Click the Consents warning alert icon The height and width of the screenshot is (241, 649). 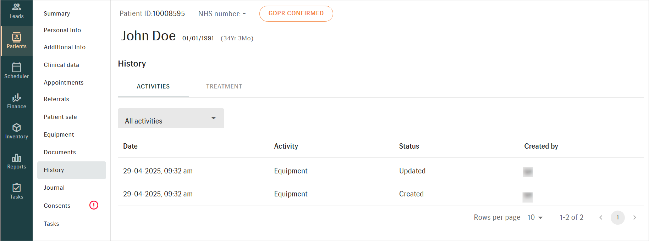pyautogui.click(x=94, y=205)
